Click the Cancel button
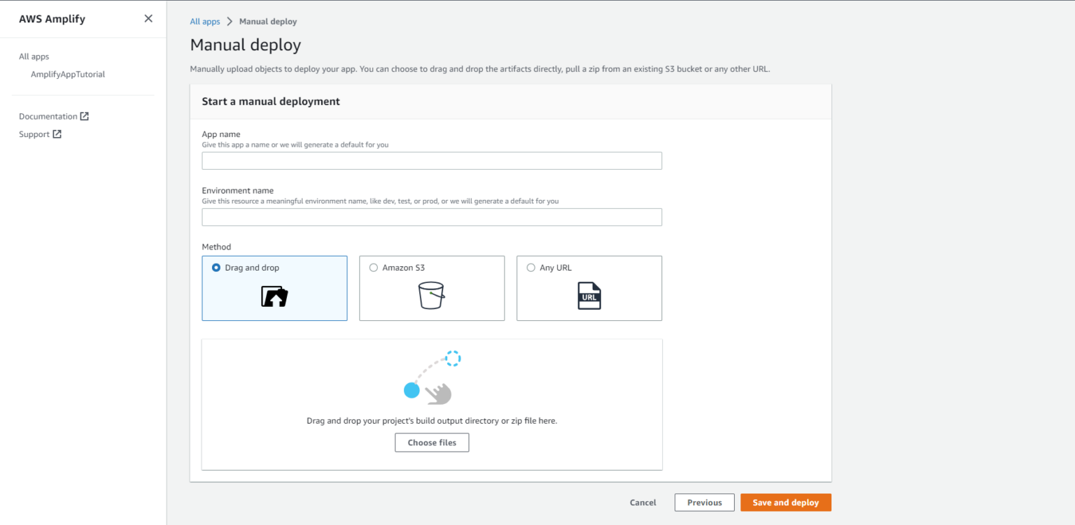 click(642, 502)
